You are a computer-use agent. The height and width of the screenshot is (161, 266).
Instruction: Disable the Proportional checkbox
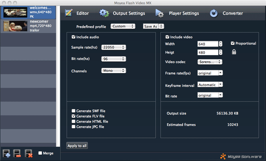click(233, 43)
